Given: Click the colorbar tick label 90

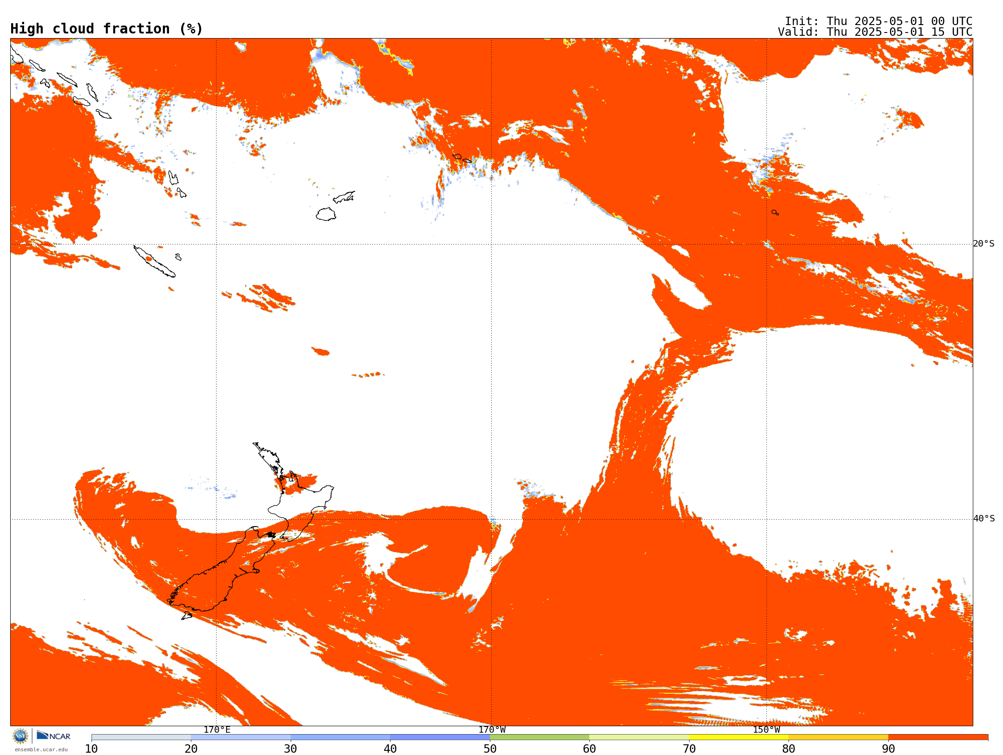Looking at the screenshot, I should pos(888,749).
